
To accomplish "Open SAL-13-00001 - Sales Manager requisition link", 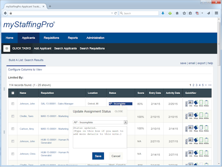I will 57,104.
